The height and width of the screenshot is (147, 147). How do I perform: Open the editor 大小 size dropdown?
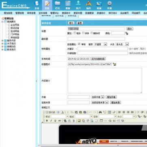pyautogui.click(x=129, y=117)
